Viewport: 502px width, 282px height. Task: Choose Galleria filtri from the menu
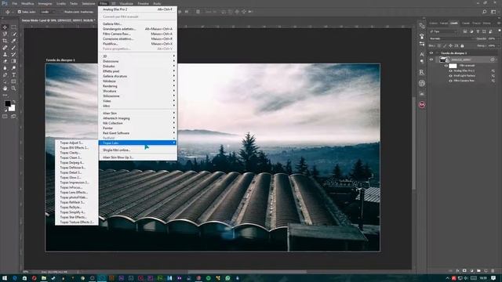(138, 23)
